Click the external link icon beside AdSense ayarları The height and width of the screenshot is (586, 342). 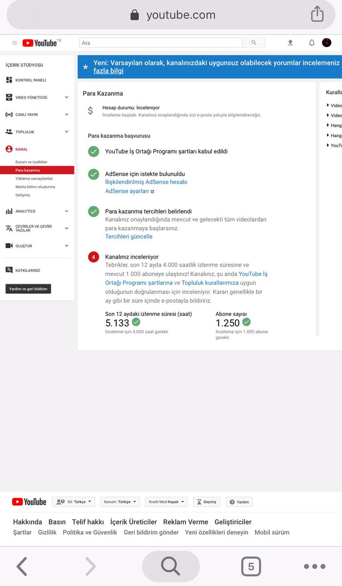(x=152, y=191)
